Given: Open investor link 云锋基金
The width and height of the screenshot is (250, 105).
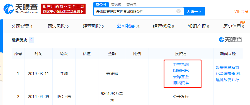Looking at the screenshot, I should [181, 77].
